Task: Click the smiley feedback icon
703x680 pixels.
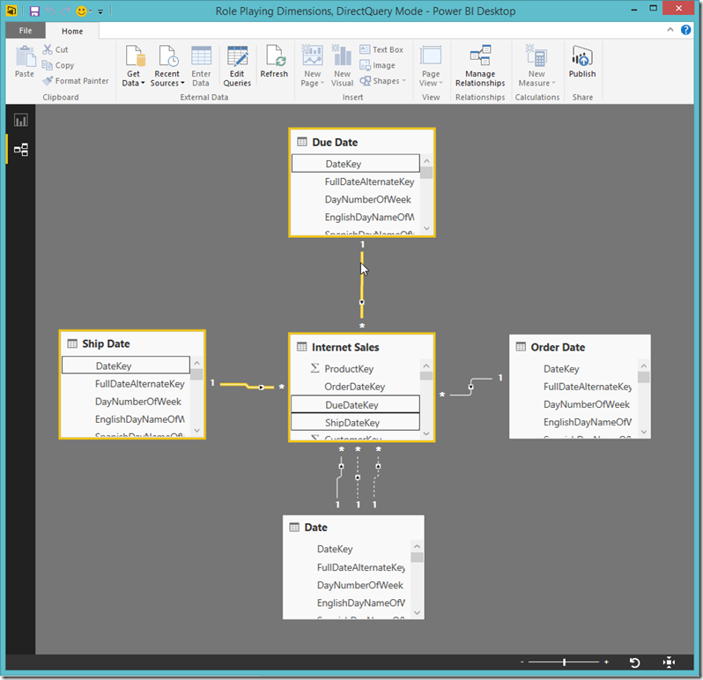Action: click(x=82, y=11)
